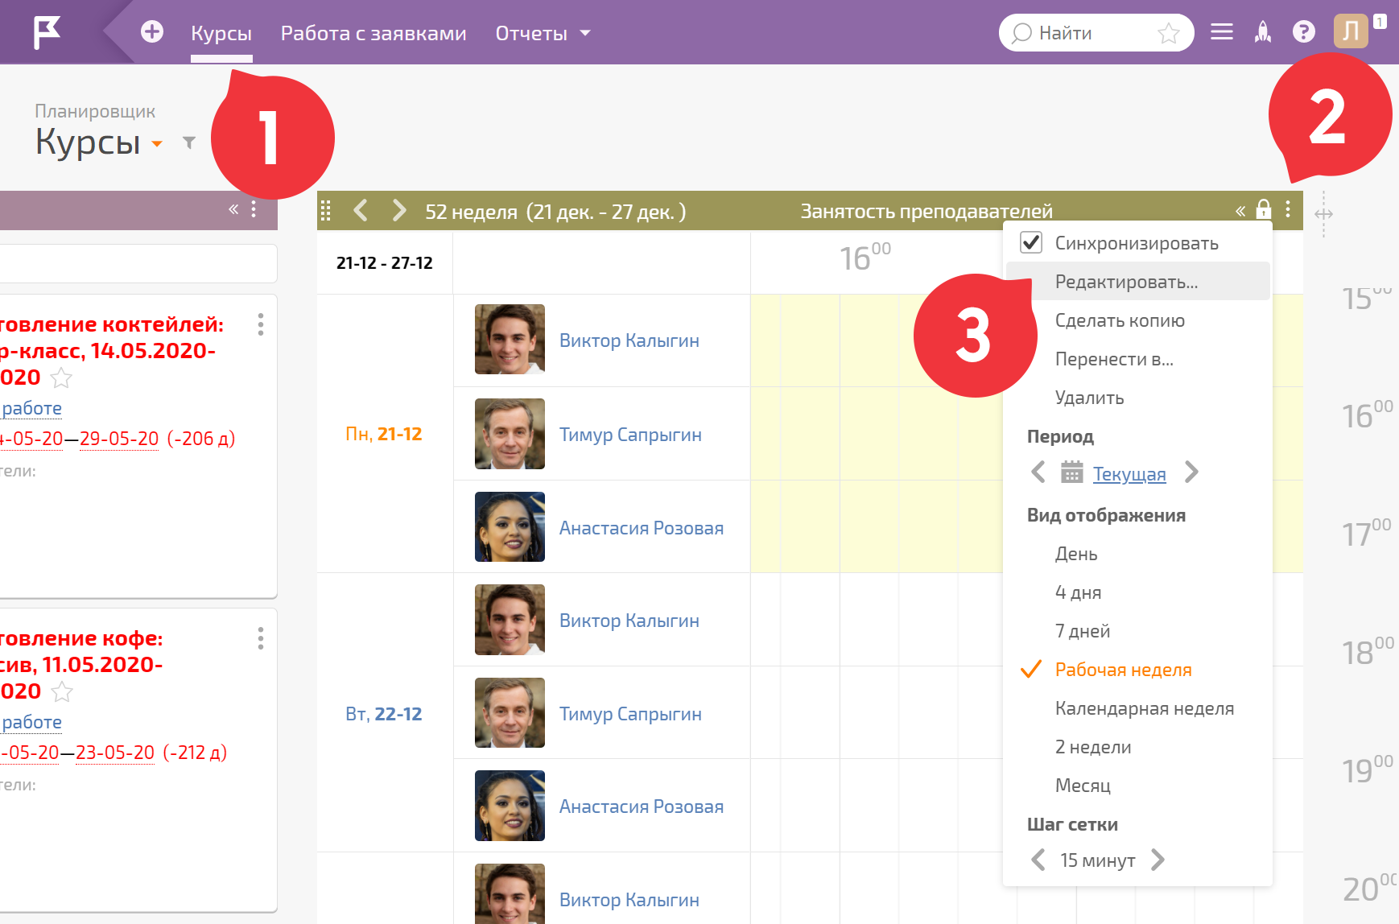Switch to Работа с заявками tab
The height and width of the screenshot is (924, 1399).
point(373,33)
